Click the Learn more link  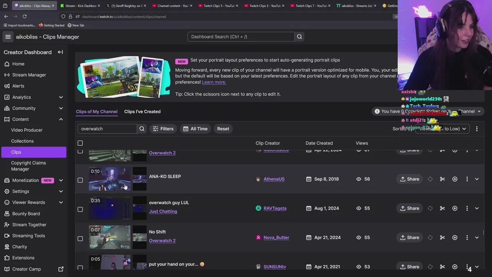point(214,82)
